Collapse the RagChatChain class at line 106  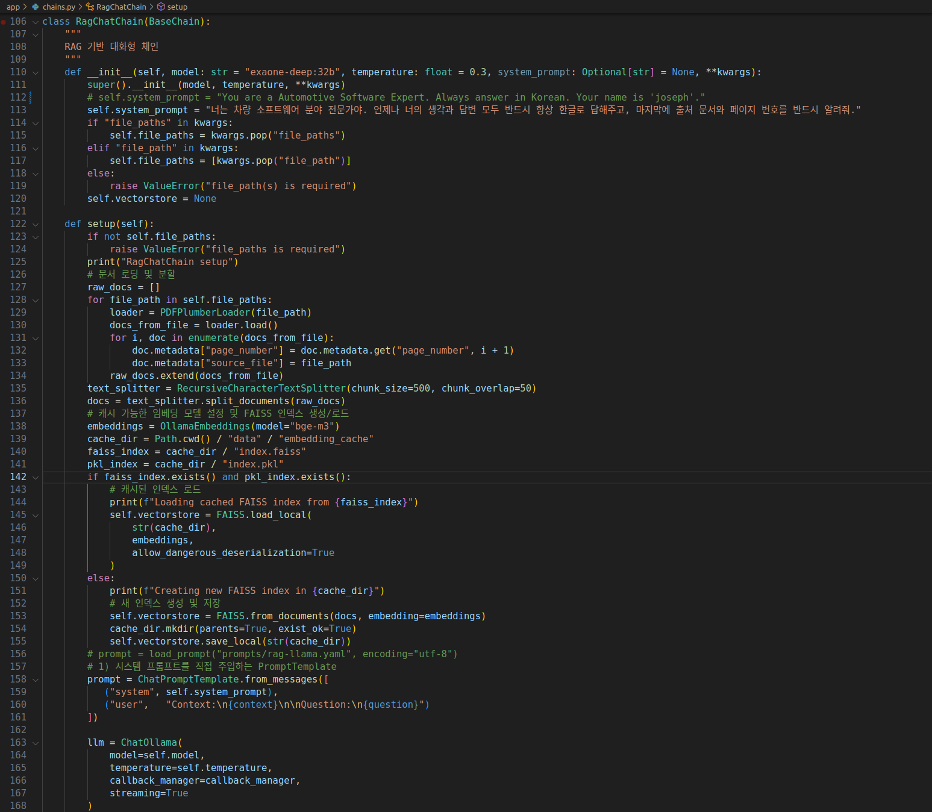[36, 22]
